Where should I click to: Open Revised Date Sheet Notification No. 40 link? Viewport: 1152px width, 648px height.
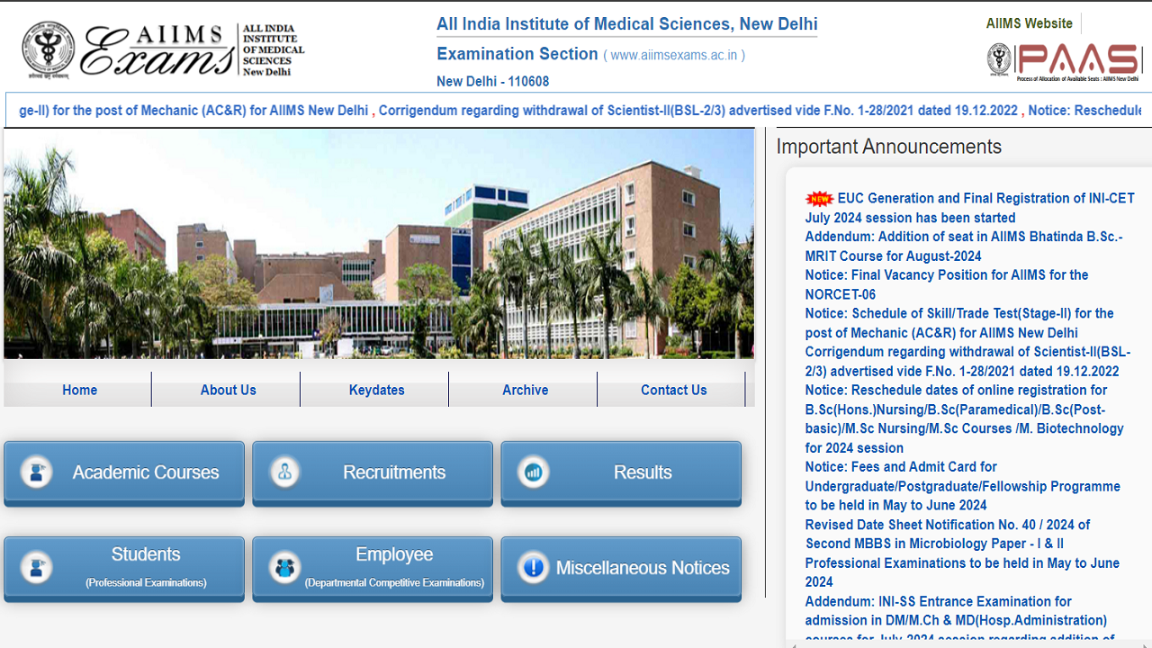click(x=963, y=553)
